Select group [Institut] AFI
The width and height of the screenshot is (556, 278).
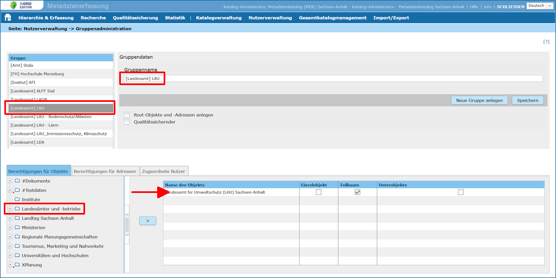(61, 82)
